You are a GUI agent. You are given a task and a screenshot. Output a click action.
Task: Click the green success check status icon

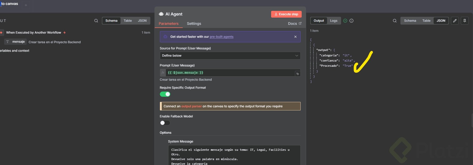pyautogui.click(x=345, y=21)
